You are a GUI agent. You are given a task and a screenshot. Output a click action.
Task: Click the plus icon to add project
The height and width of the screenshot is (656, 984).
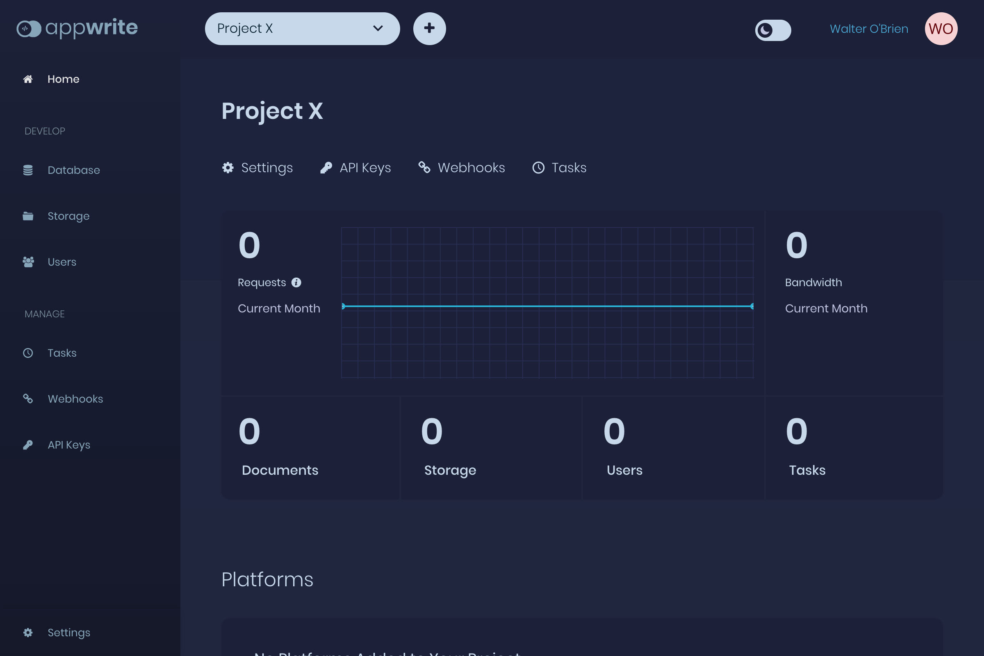[429, 28]
